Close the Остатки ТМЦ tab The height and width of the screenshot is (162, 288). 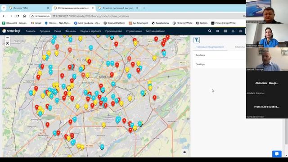coord(48,8)
